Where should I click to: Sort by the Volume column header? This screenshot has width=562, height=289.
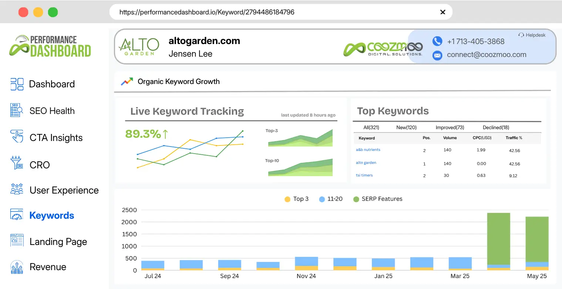click(450, 138)
